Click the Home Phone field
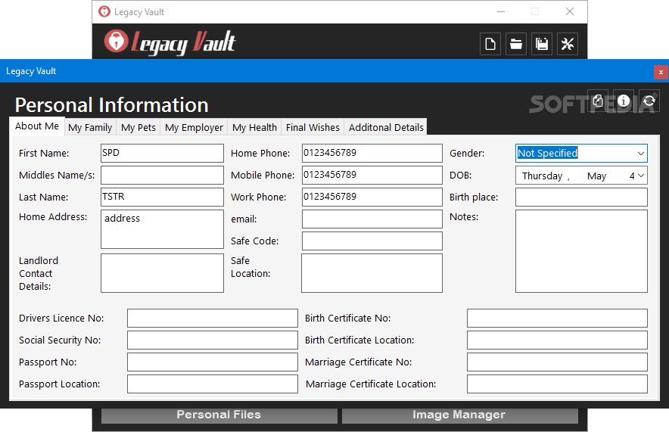 click(372, 153)
